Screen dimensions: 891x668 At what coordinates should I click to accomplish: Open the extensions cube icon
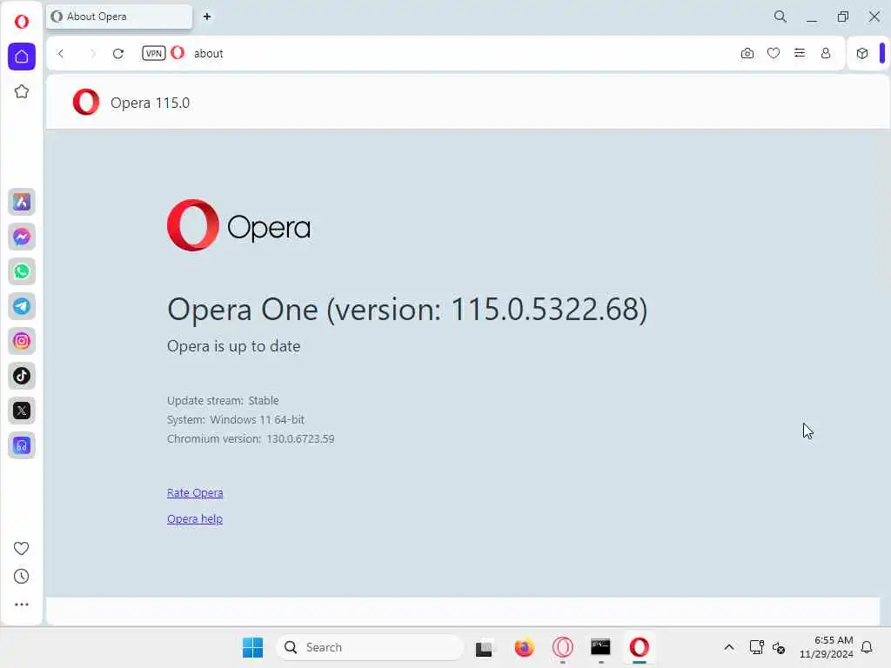pos(862,53)
